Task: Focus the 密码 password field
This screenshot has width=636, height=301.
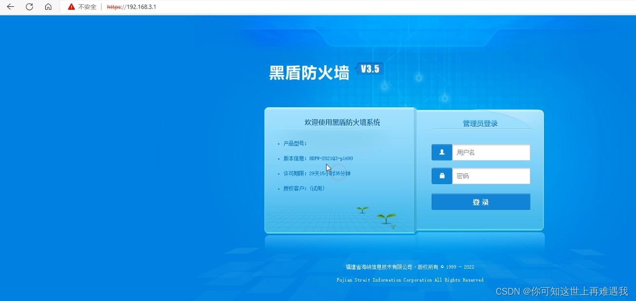Action: (x=491, y=176)
